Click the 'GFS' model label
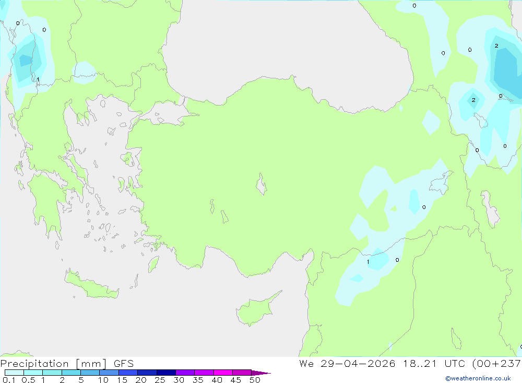Screen dimensions: 522x383 pos(124,364)
